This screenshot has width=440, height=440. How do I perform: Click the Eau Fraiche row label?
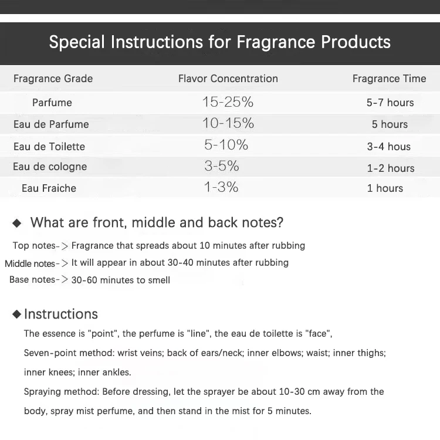point(49,188)
